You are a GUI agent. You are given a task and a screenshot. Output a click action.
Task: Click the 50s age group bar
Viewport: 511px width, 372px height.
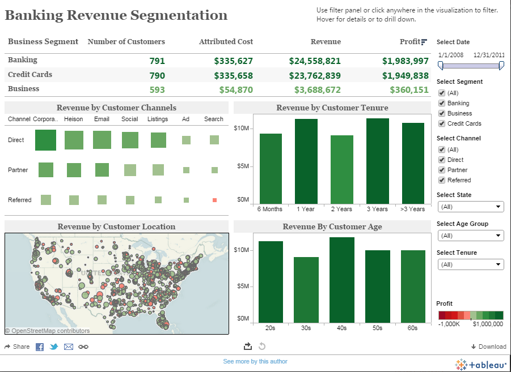pyautogui.click(x=378, y=287)
